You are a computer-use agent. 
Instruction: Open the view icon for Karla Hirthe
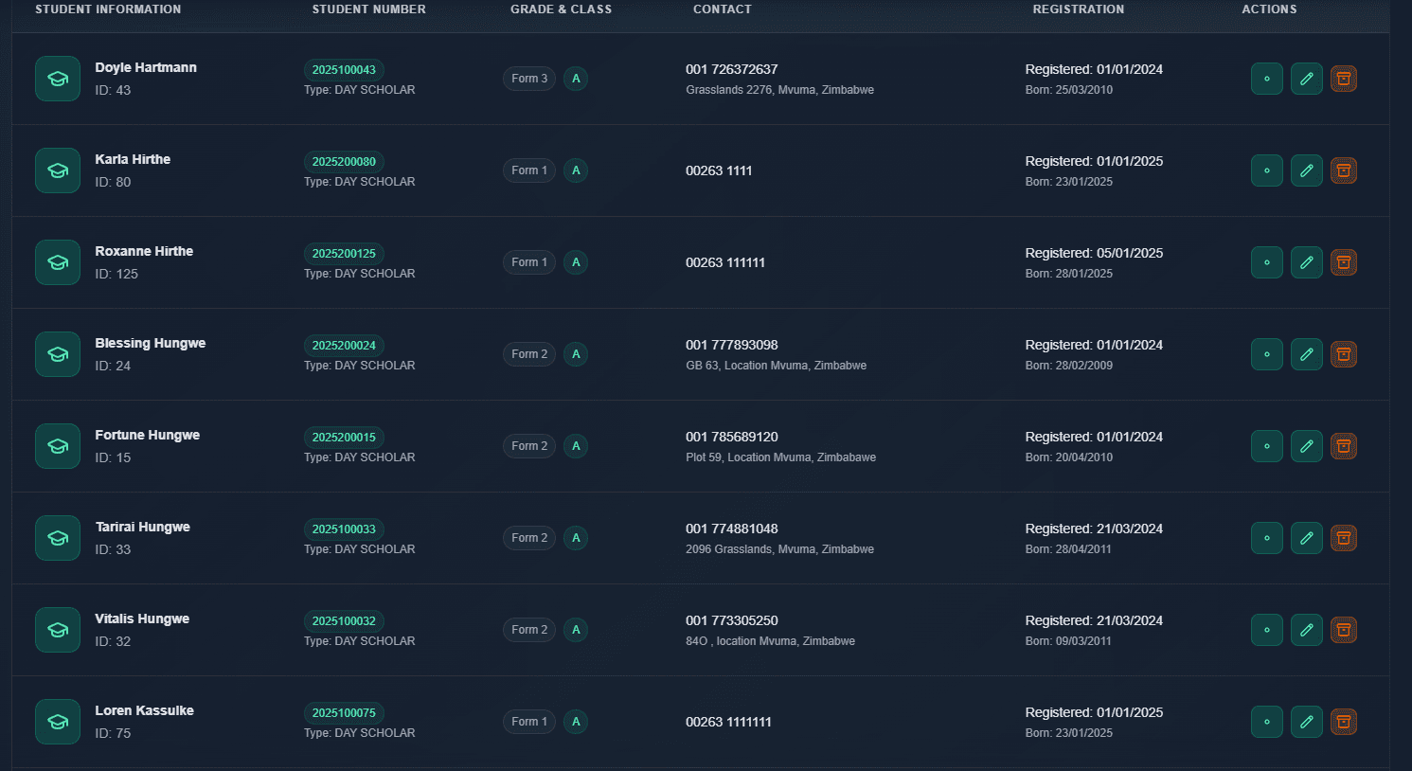tap(1266, 170)
